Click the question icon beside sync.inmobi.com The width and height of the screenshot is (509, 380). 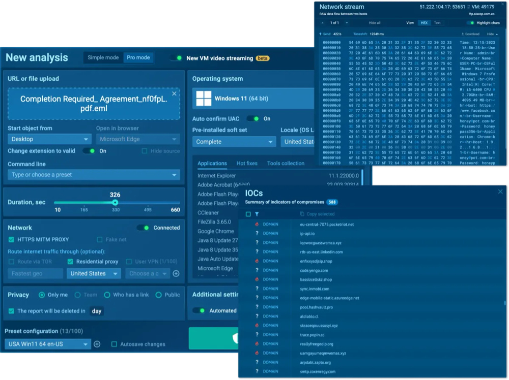pyautogui.click(x=257, y=289)
